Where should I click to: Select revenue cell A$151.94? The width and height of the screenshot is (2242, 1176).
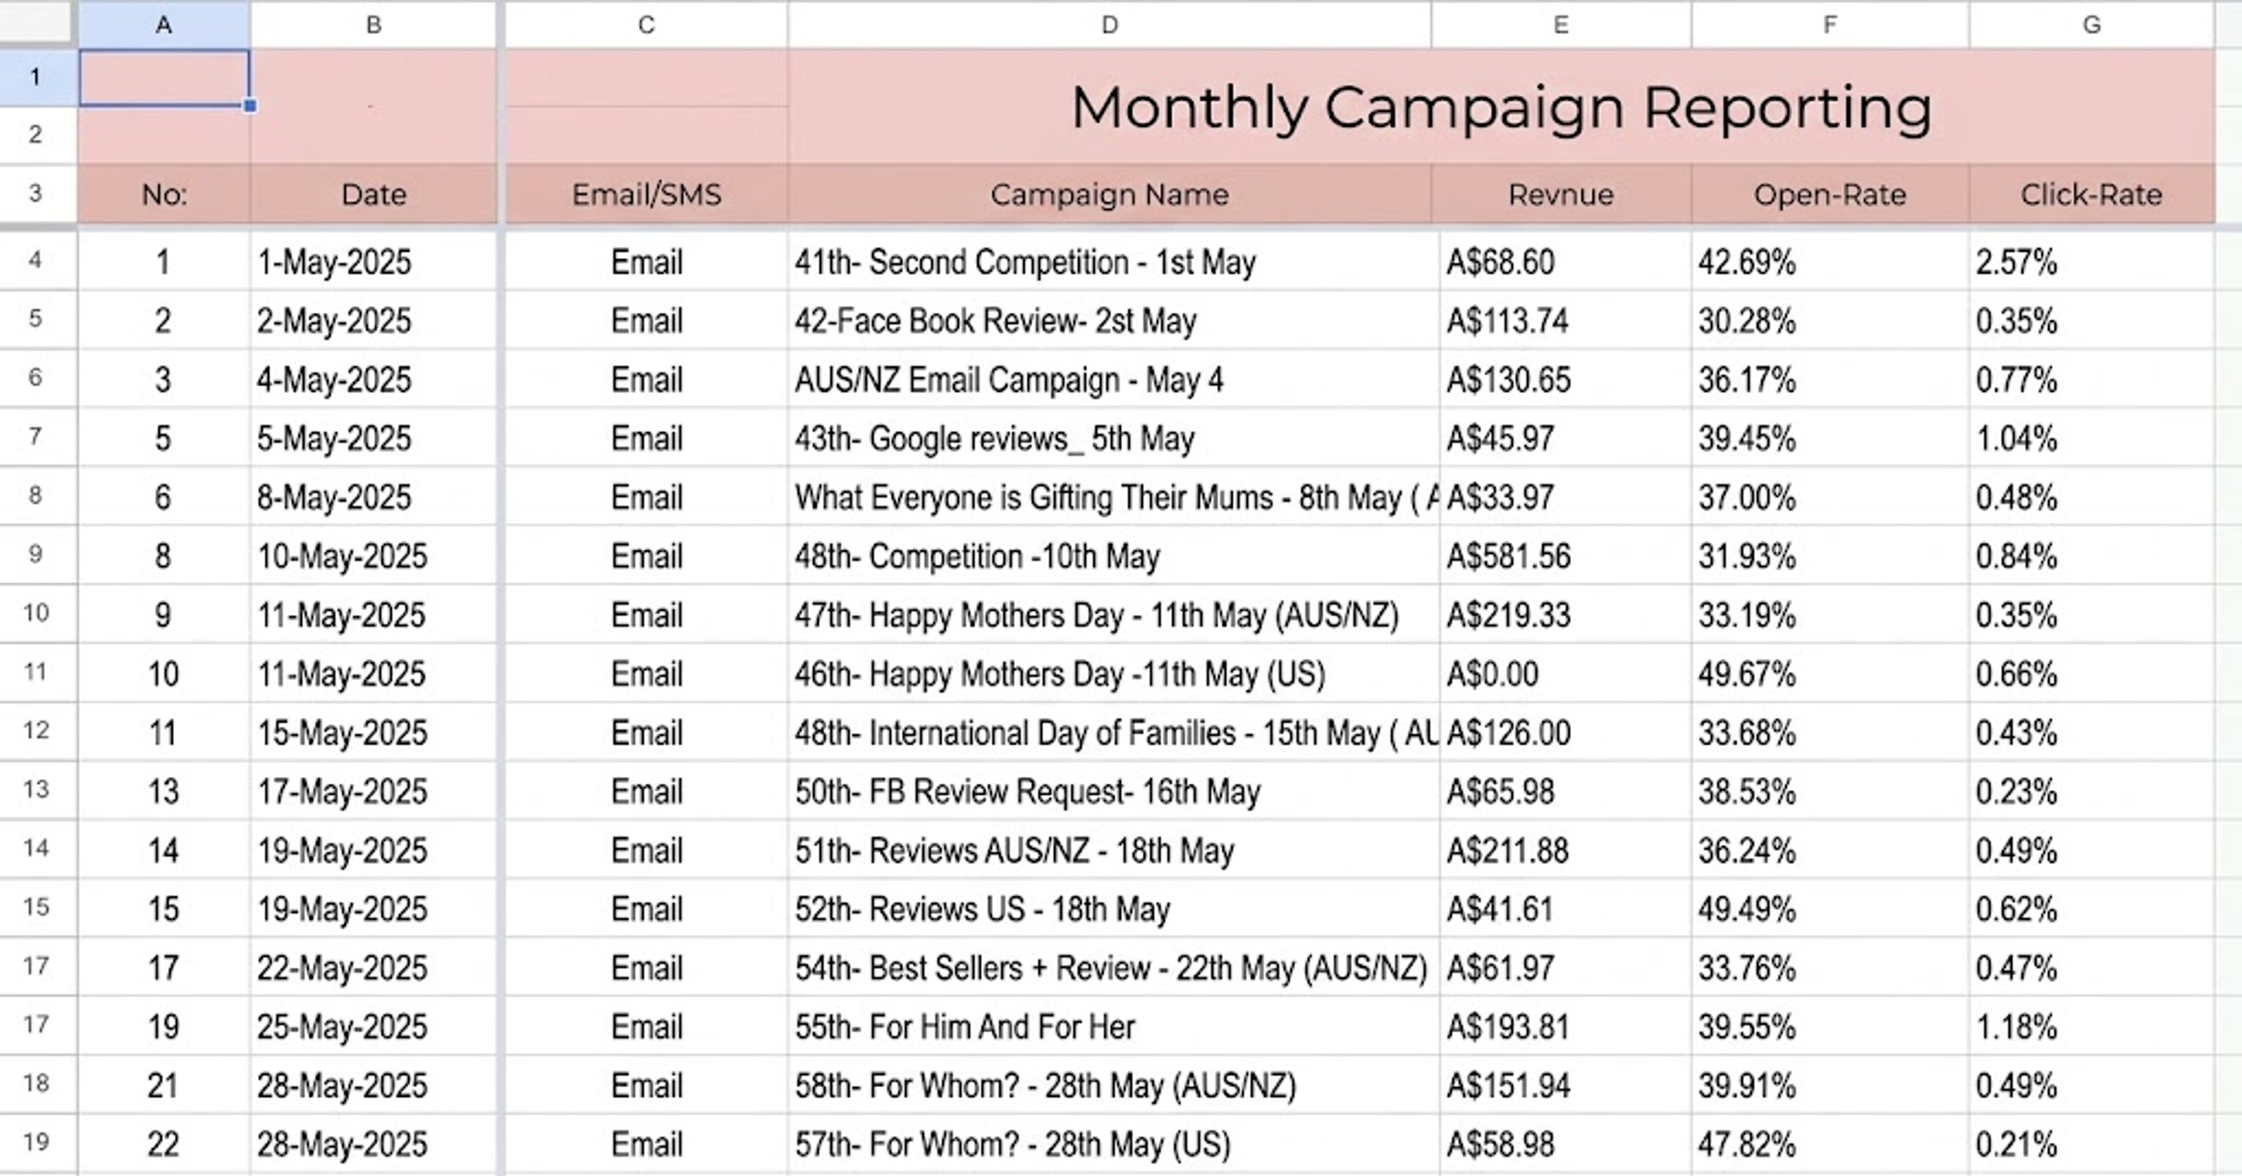[1565, 1085]
